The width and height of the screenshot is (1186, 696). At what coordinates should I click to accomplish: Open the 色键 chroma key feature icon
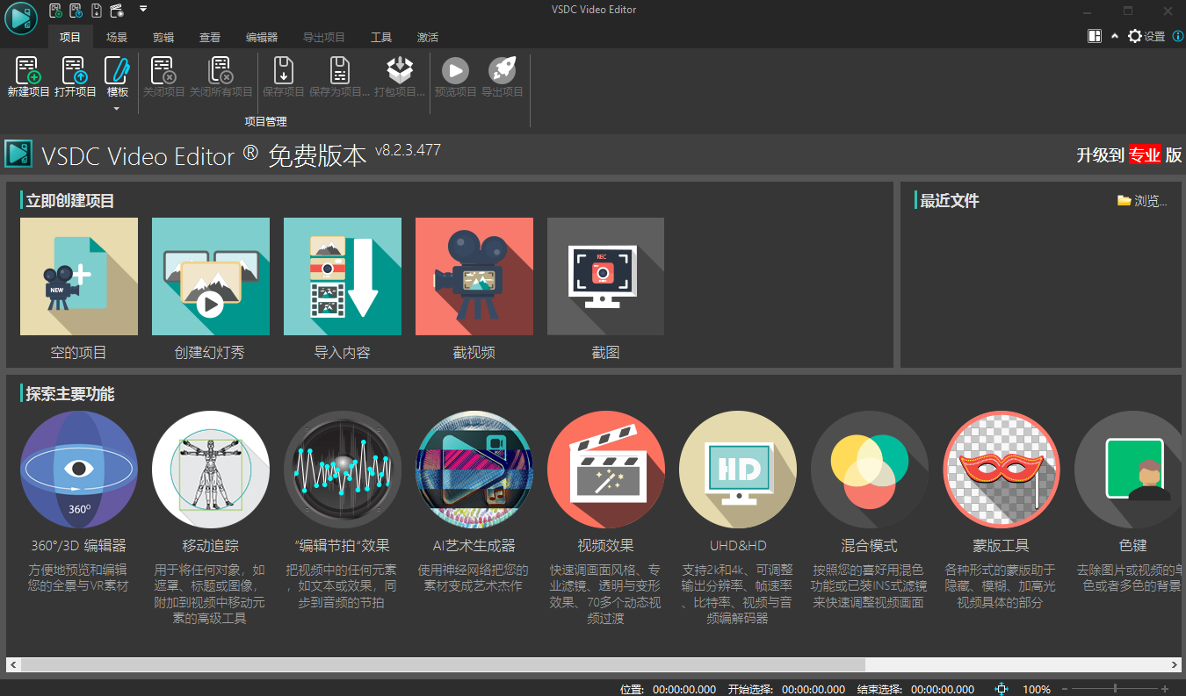pyautogui.click(x=1129, y=470)
